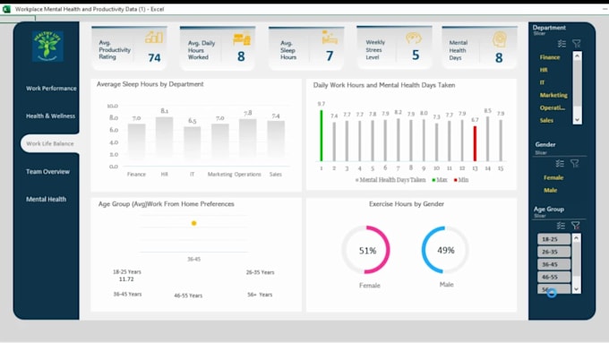
Task: Click the Avg. Daily Hours Worked card
Action: 218,48
